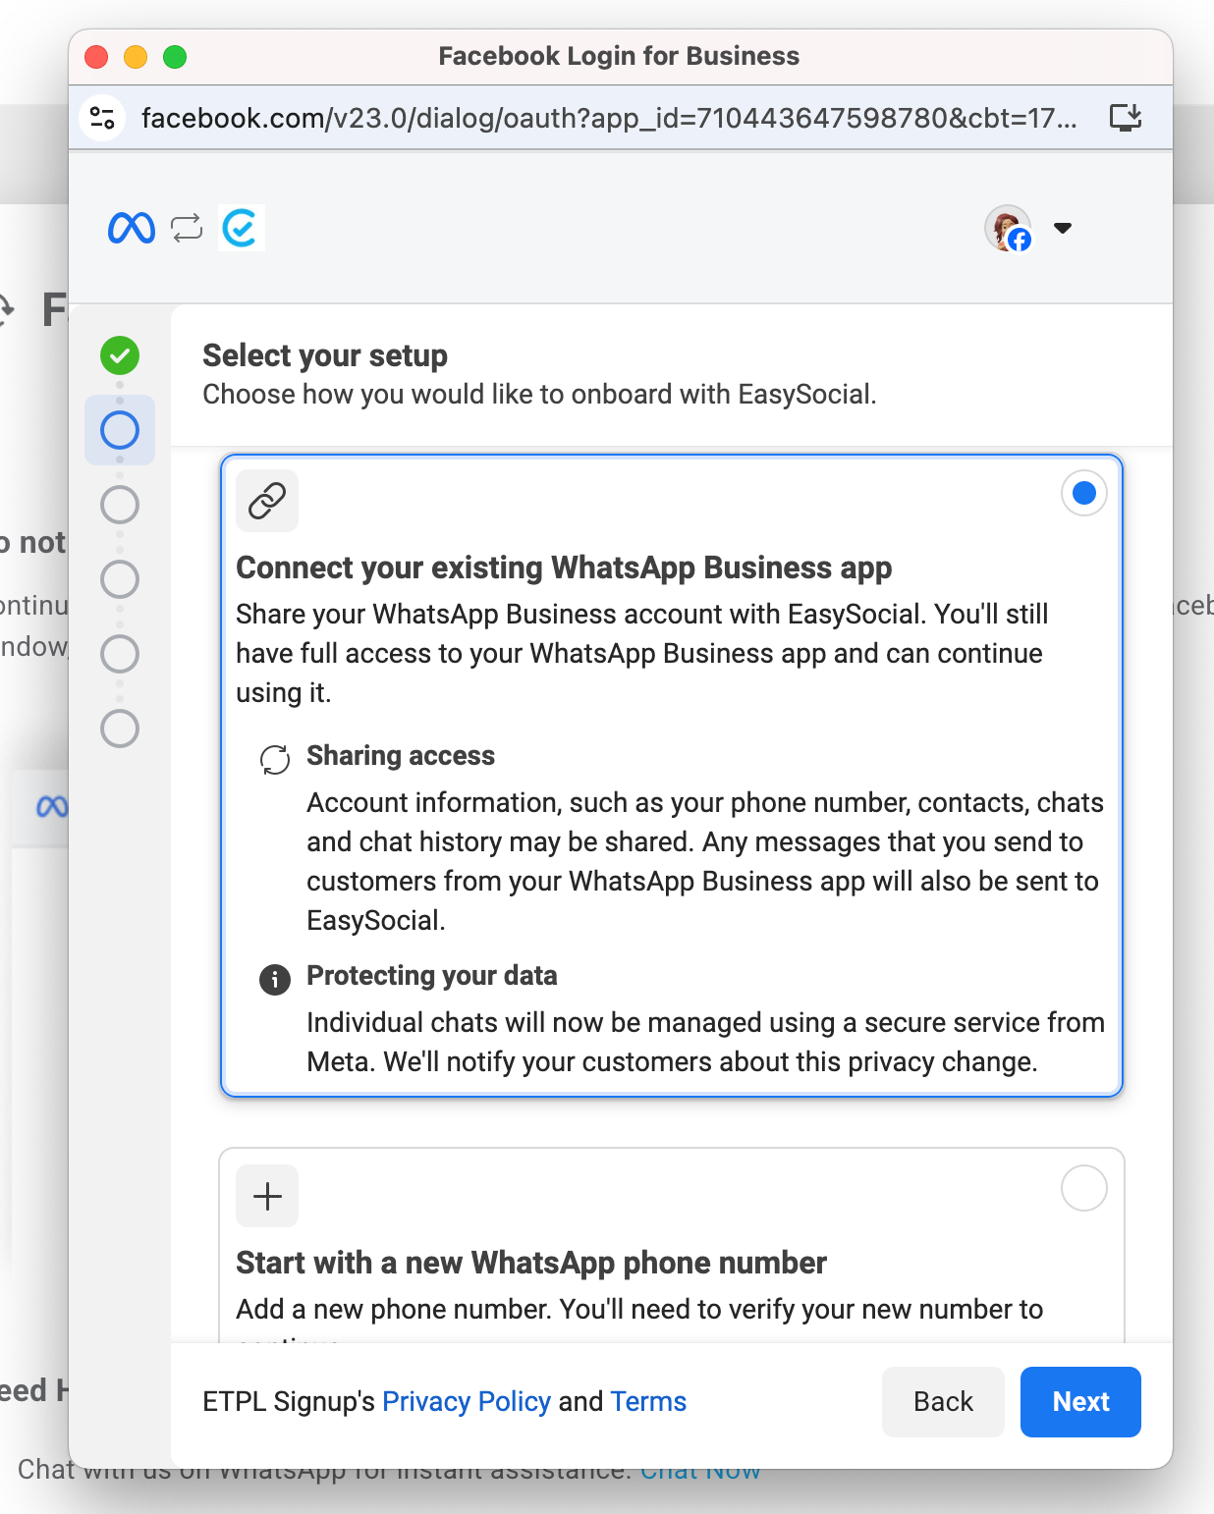The height and width of the screenshot is (1514, 1214).
Task: Click the Protecting your data info icon
Action: 275,979
